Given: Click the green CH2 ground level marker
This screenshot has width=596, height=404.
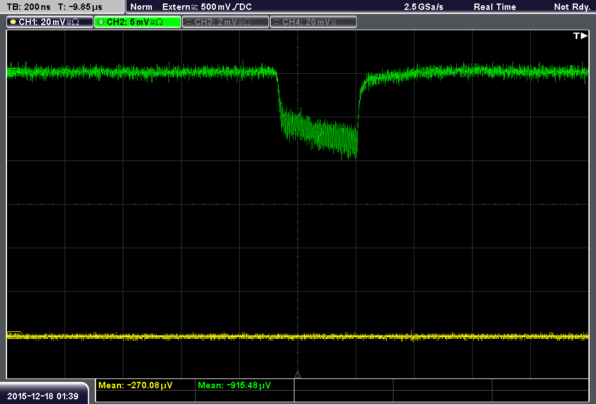Looking at the screenshot, I should [x=15, y=71].
